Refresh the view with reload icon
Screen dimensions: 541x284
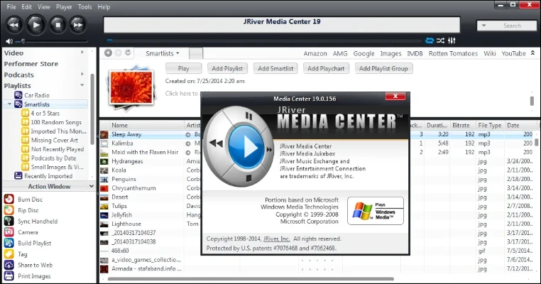[128, 53]
